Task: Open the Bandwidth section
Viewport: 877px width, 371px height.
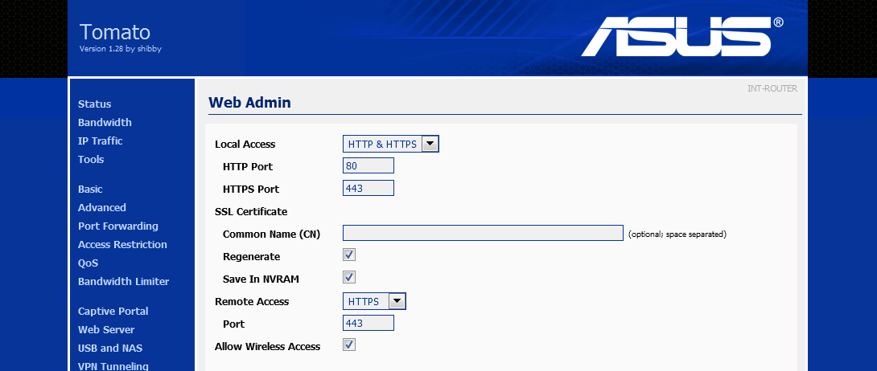Action: click(x=105, y=123)
